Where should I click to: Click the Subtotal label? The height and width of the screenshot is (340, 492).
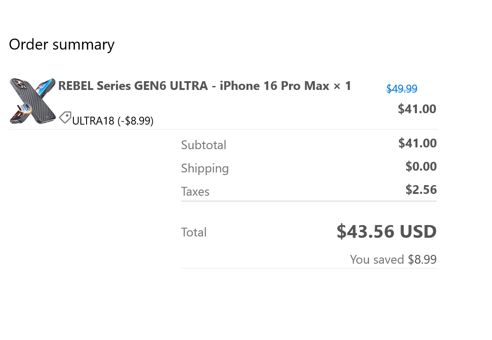point(203,145)
